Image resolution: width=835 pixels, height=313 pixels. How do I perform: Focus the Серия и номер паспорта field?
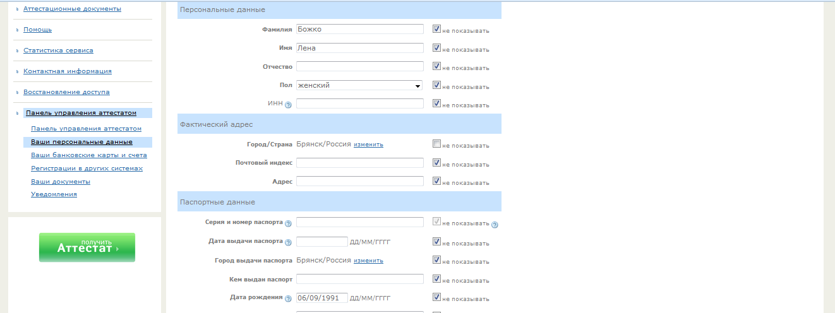[x=360, y=222]
